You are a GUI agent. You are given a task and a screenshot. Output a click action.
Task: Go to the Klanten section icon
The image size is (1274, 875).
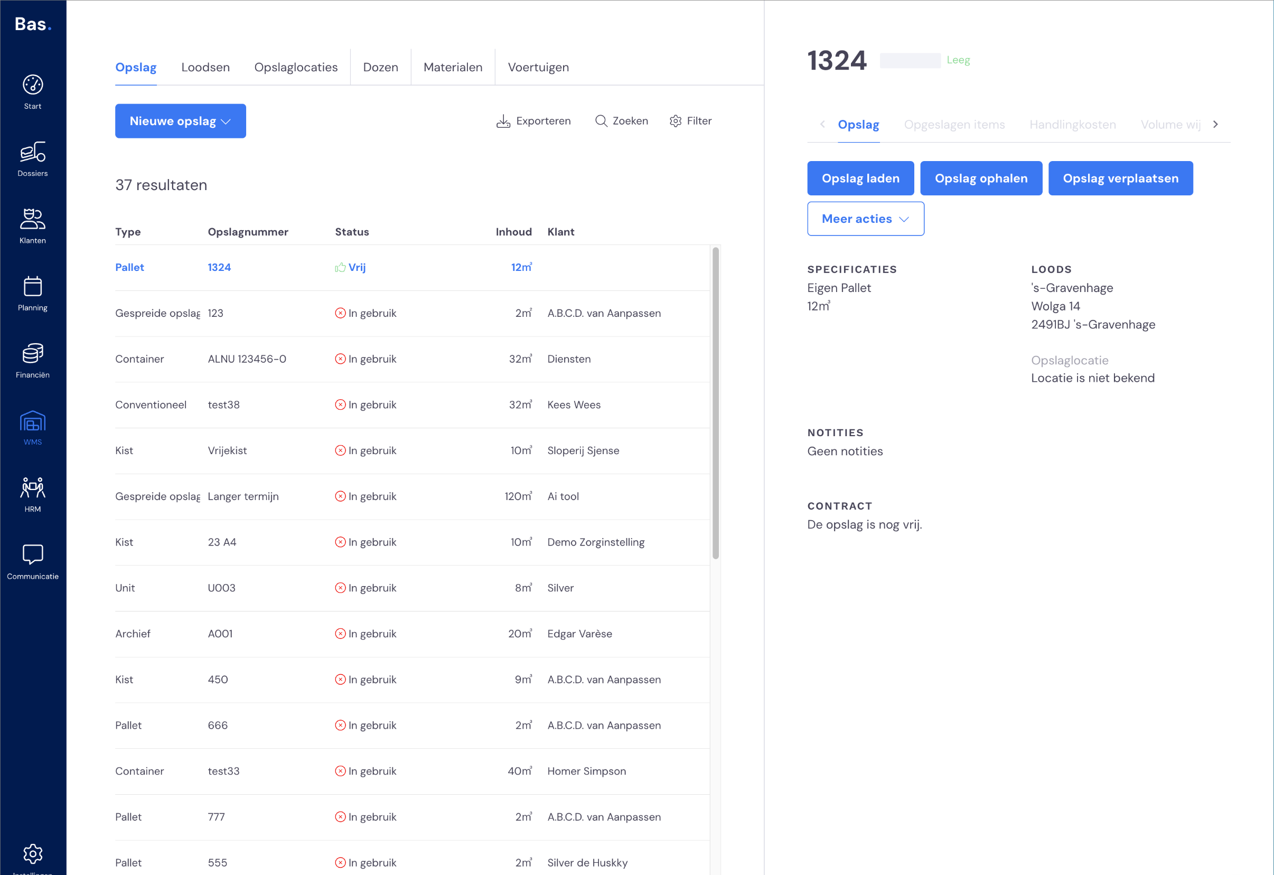[32, 219]
